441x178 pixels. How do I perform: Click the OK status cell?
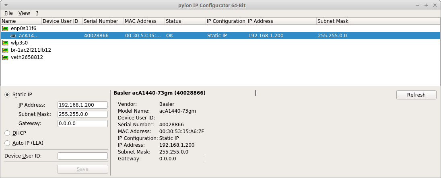click(x=170, y=36)
